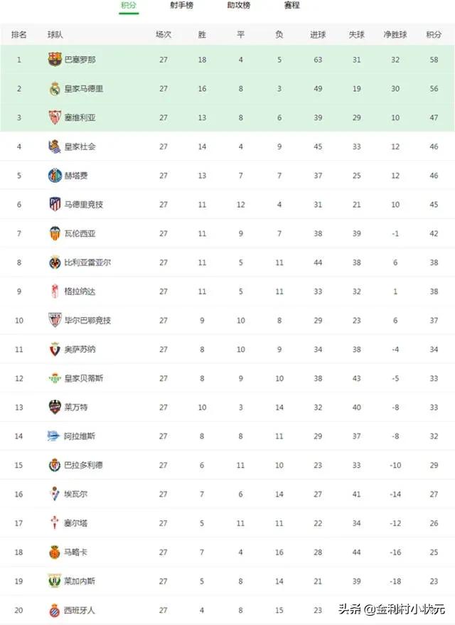Image resolution: width=455 pixels, height=625 pixels.
Task: Click the 积分 column header
Action: (x=434, y=35)
